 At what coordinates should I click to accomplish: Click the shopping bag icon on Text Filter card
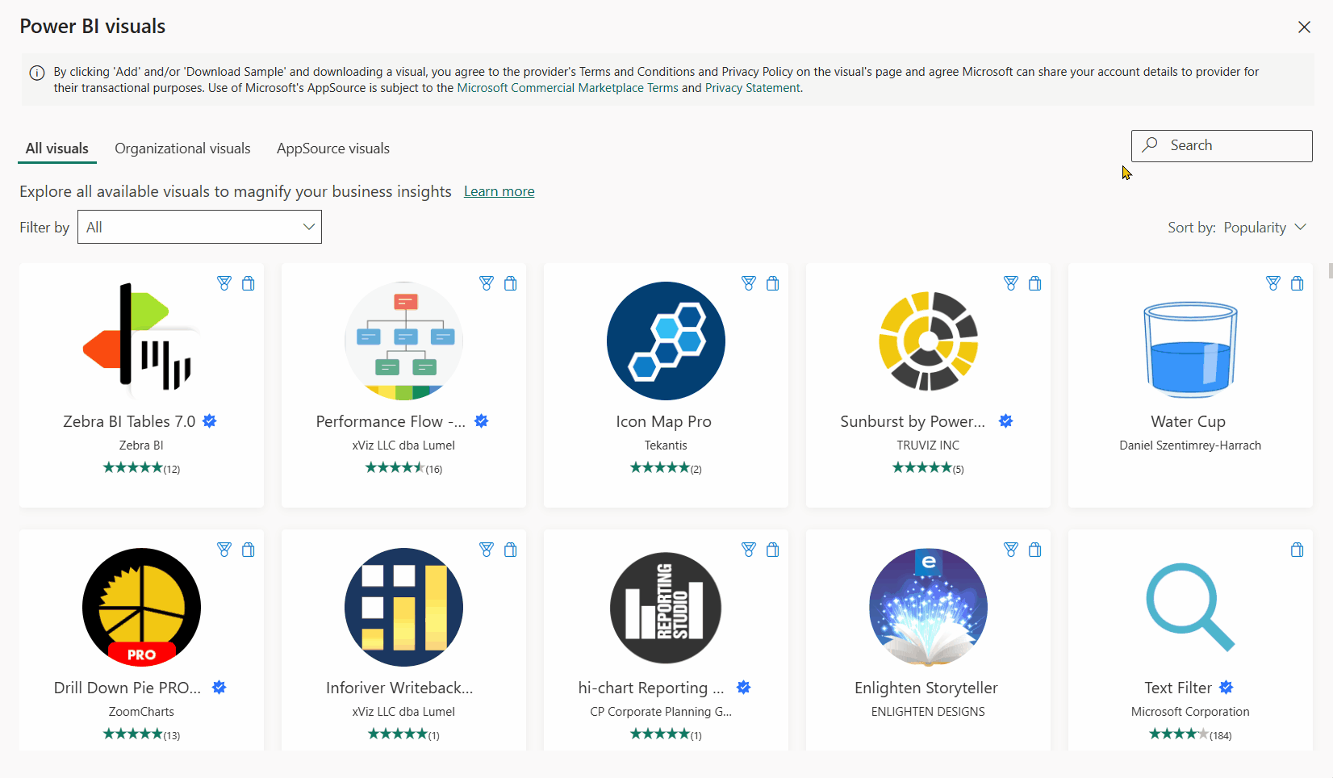1297,550
